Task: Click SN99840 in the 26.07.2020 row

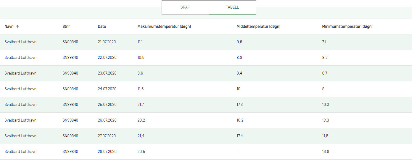Action: 70,120
